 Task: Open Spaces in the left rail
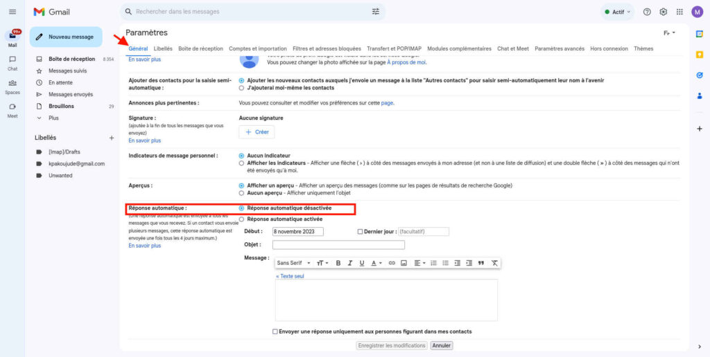12,86
